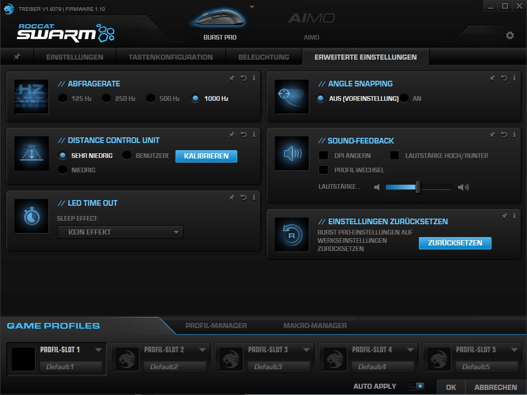
Task: Enable Profil-Wechsel sound feedback
Action: point(323,170)
